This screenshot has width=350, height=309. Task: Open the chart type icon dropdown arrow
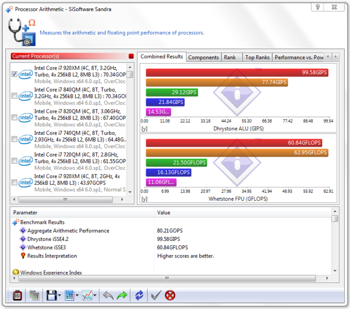pyautogui.click(x=77, y=296)
